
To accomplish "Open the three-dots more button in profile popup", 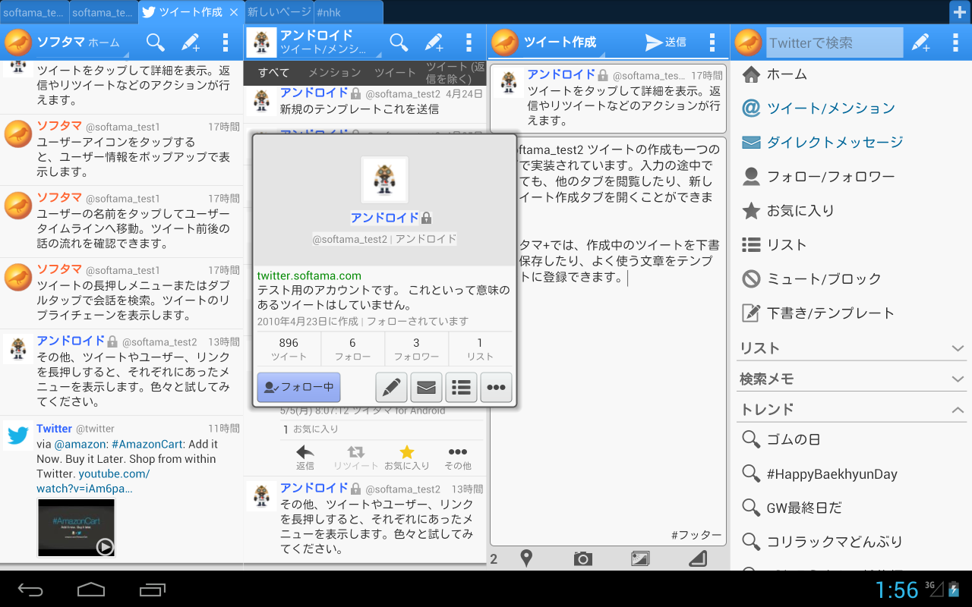I will tap(496, 387).
